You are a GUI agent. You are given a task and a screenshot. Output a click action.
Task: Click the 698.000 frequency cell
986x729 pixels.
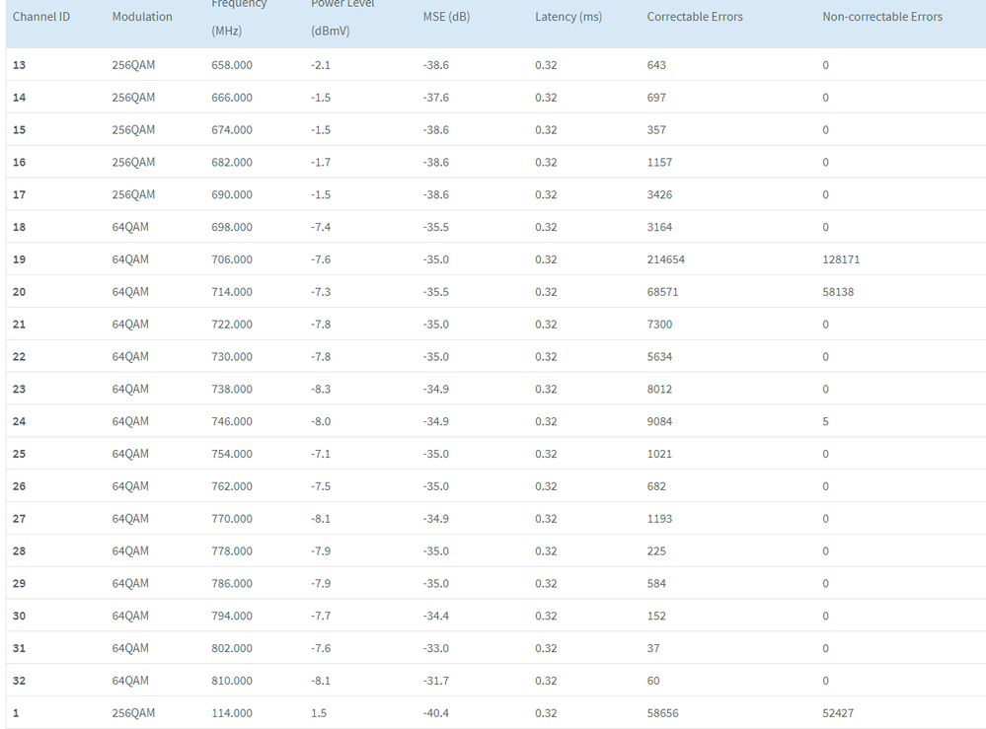(232, 227)
